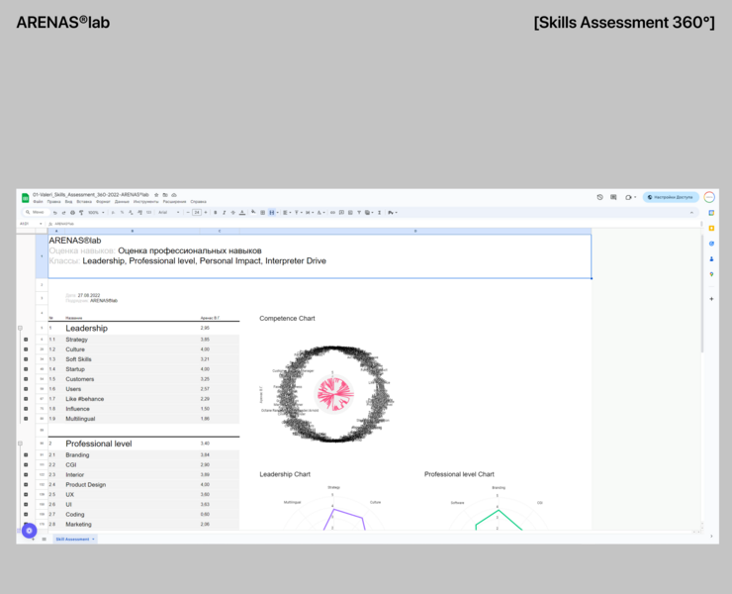
Task: Expand the grouped rows under Strategy
Action: click(x=26, y=340)
